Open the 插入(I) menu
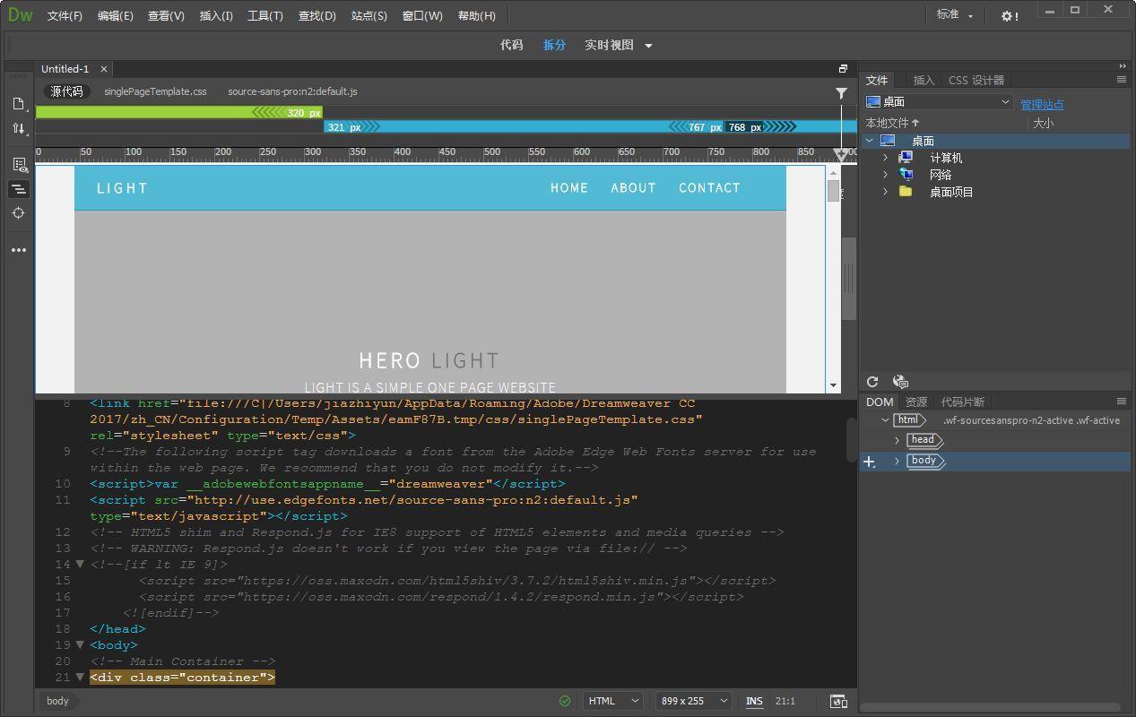1136x717 pixels. pos(216,16)
